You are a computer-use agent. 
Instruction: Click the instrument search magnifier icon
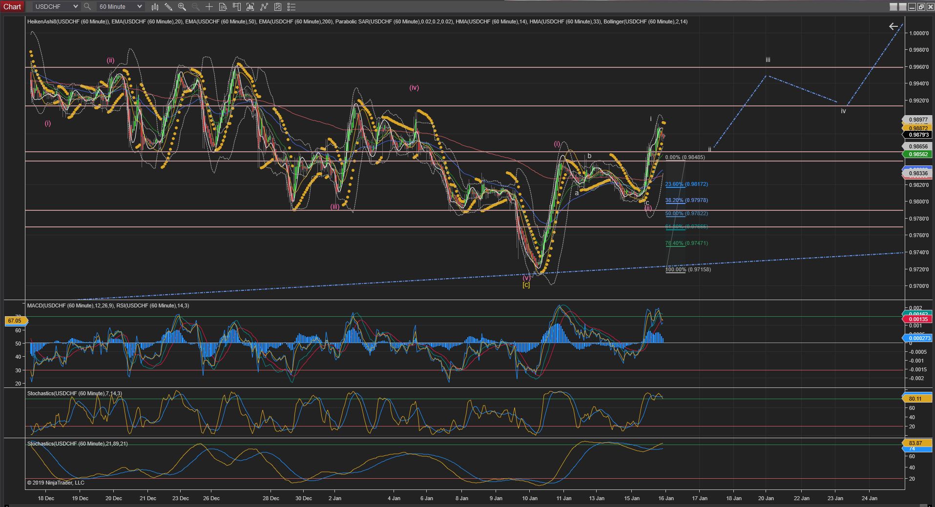pos(87,7)
